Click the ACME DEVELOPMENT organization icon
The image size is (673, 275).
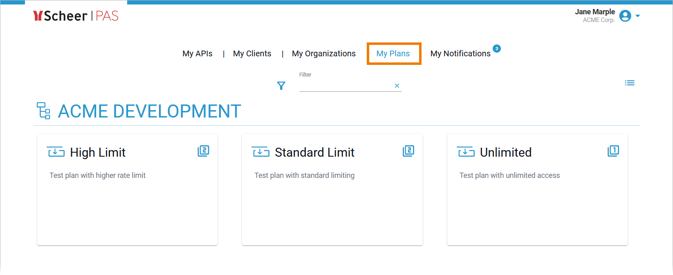pyautogui.click(x=43, y=111)
